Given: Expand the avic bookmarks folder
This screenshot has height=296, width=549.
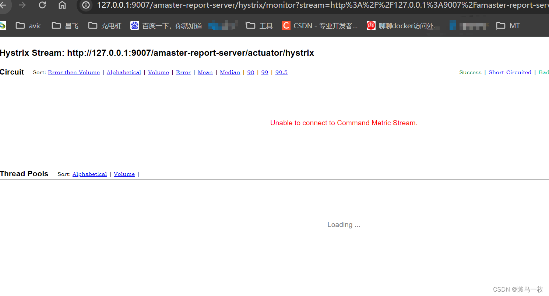Looking at the screenshot, I should click(28, 25).
